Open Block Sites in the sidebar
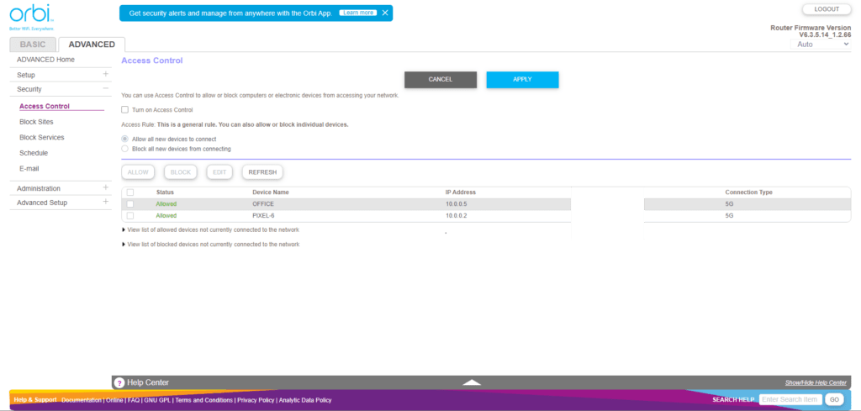Screen dimensions: 861x411 (x=36, y=122)
